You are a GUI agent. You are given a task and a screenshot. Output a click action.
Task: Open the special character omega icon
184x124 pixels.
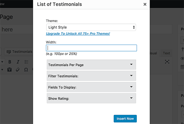tap(26, 70)
